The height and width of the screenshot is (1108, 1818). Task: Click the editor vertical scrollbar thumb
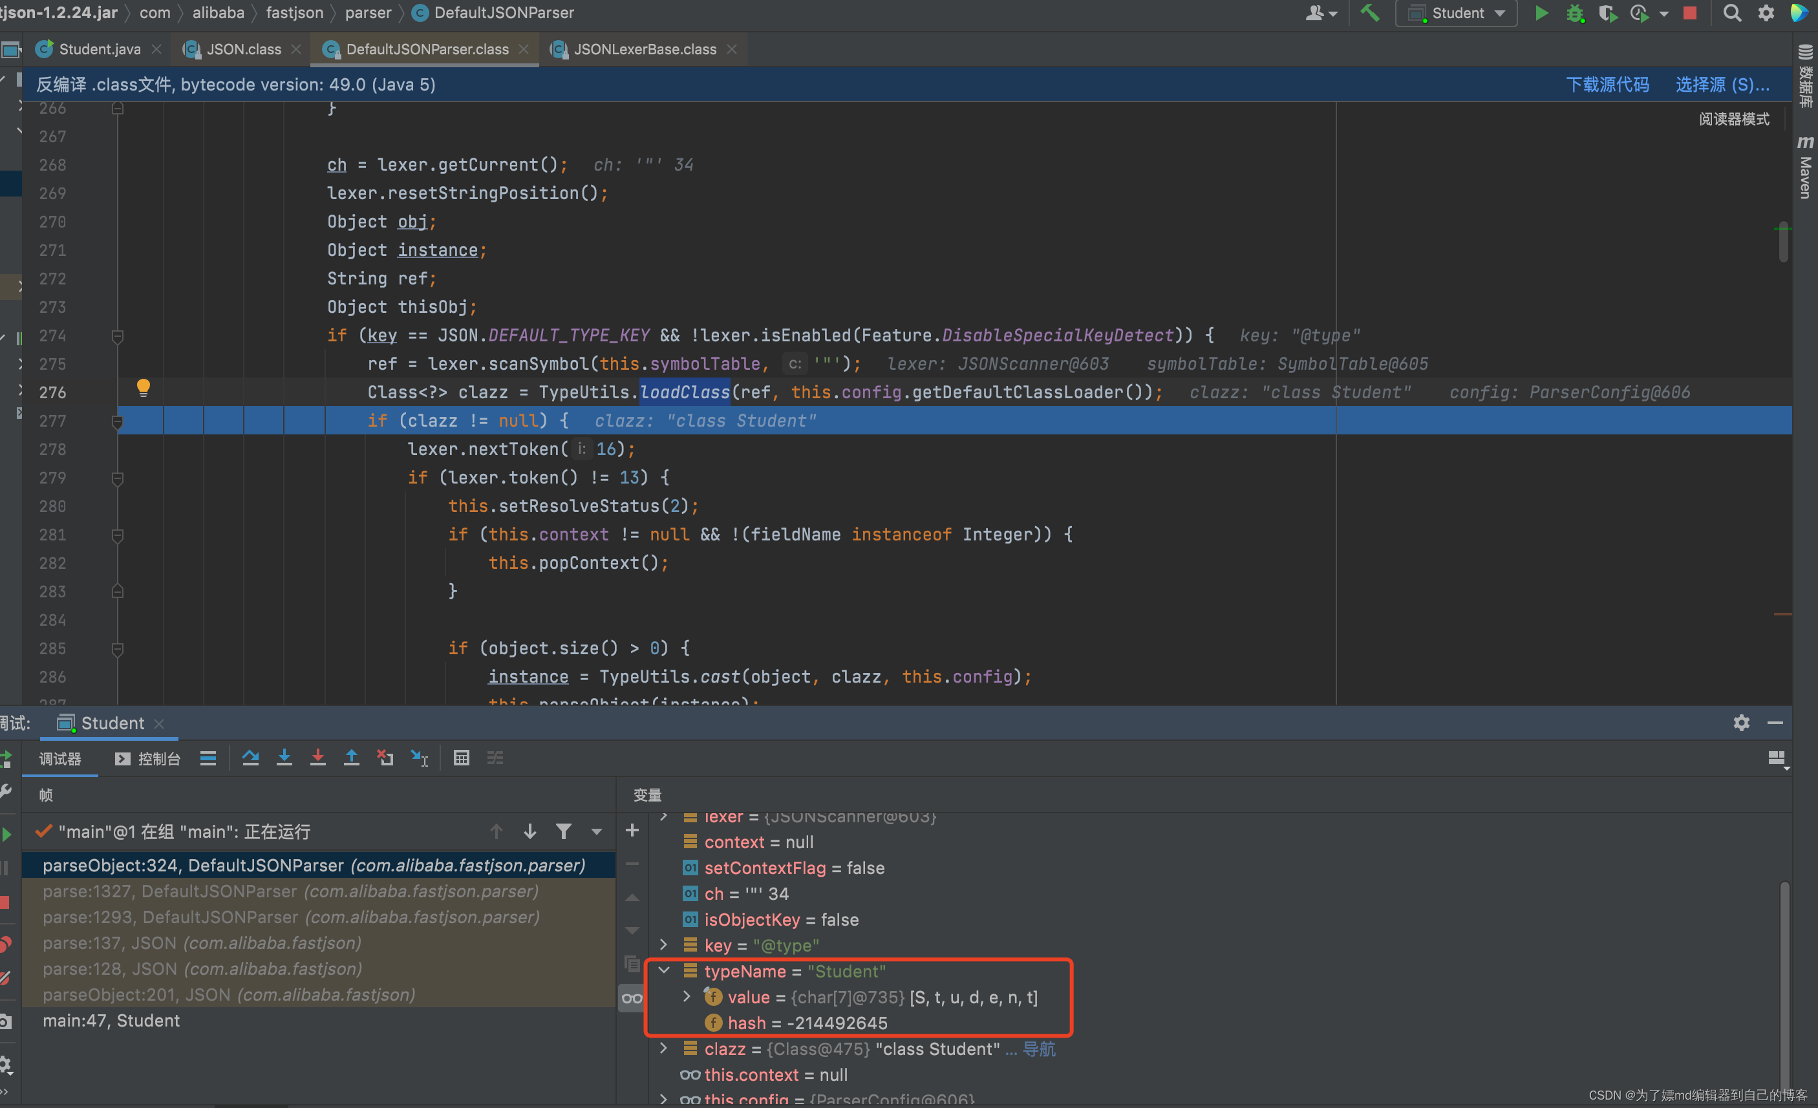[1783, 242]
